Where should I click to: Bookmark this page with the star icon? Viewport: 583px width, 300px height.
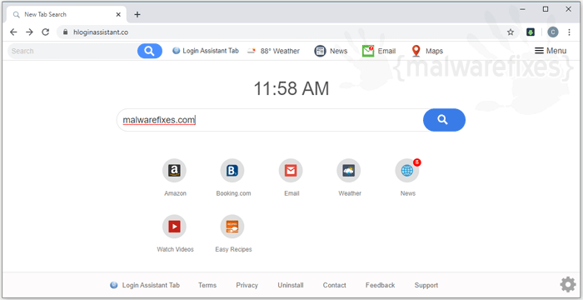point(511,32)
